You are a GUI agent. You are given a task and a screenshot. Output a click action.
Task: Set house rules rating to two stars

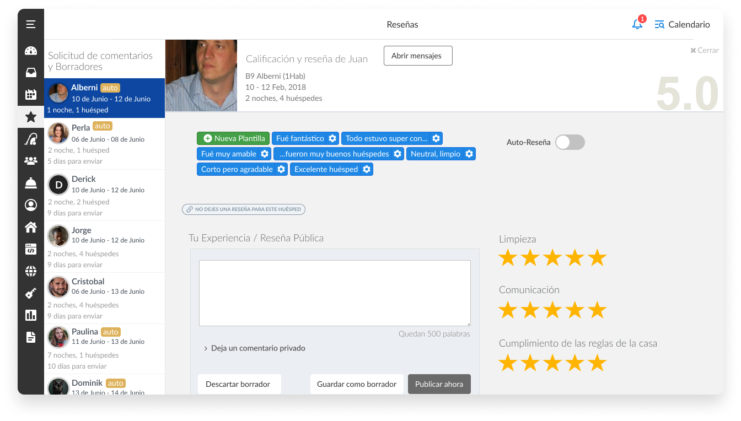point(530,363)
